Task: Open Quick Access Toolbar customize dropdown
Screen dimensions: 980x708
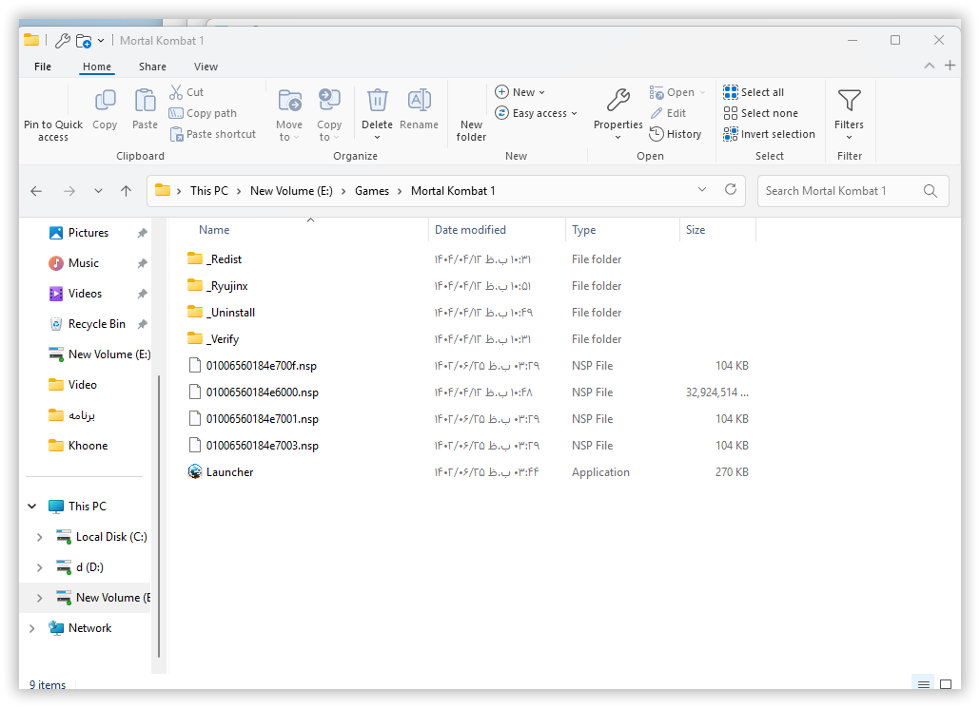Action: (101, 41)
